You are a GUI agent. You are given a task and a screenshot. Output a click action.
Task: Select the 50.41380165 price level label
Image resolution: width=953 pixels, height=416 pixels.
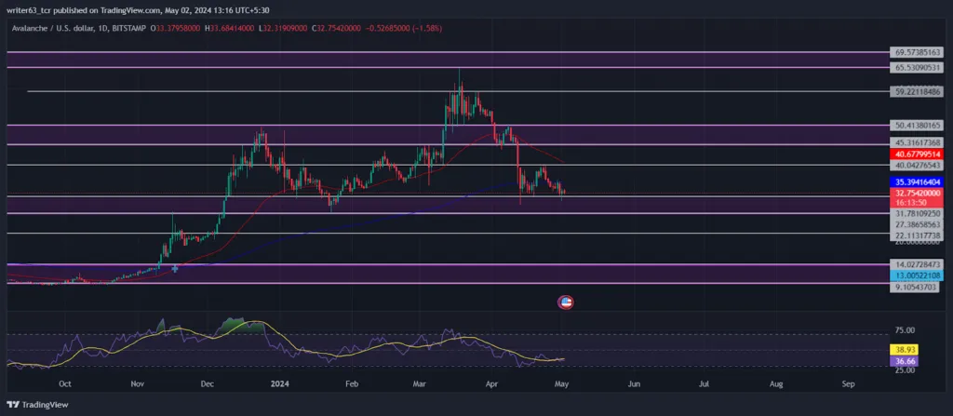coord(916,126)
